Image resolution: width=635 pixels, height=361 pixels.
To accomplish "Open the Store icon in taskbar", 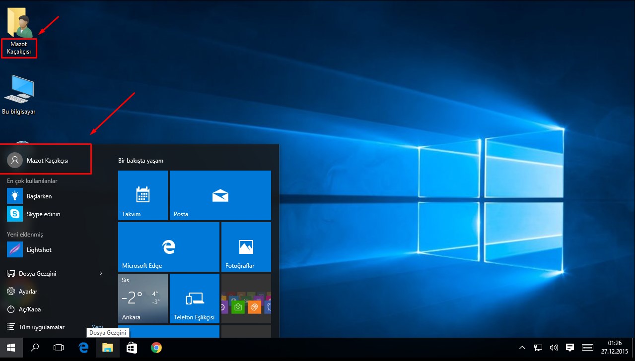I will click(132, 348).
